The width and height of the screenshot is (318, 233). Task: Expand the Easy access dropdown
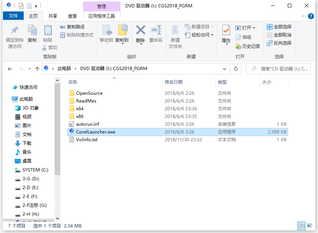click(212, 35)
